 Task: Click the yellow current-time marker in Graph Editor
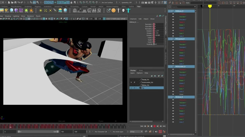(210, 6)
